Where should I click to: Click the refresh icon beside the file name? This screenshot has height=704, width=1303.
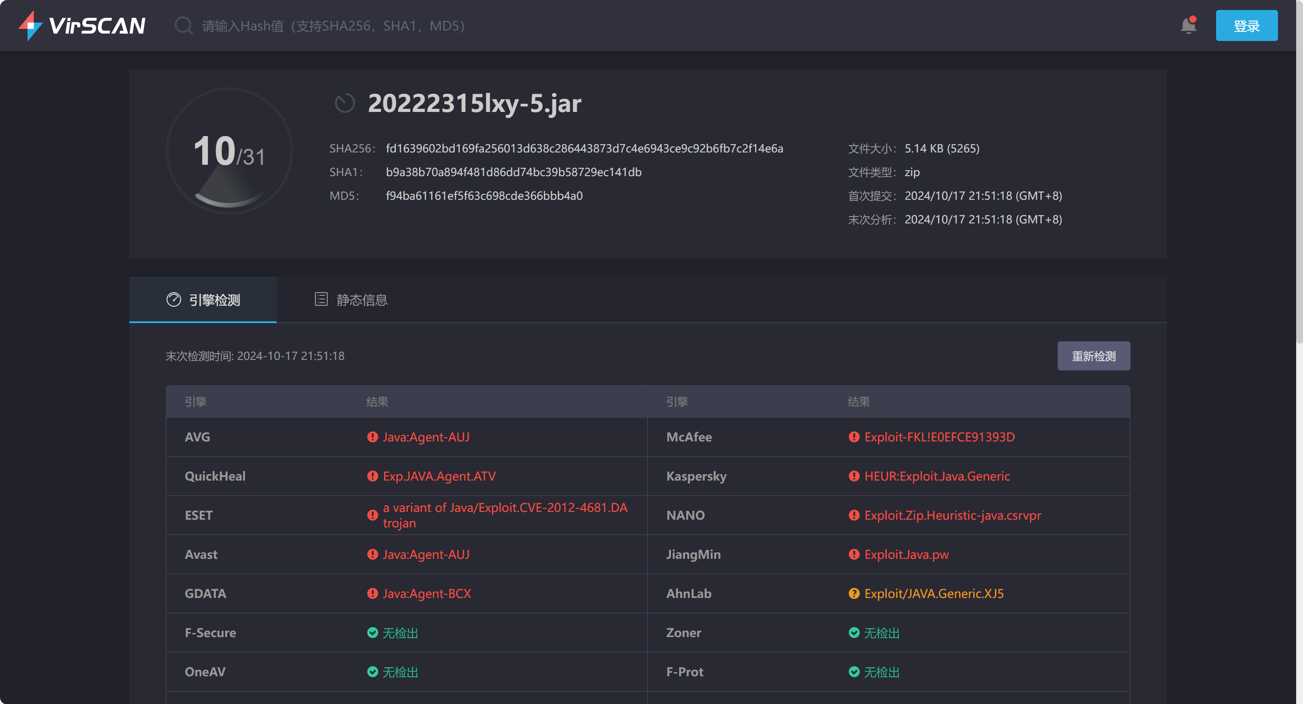point(345,103)
